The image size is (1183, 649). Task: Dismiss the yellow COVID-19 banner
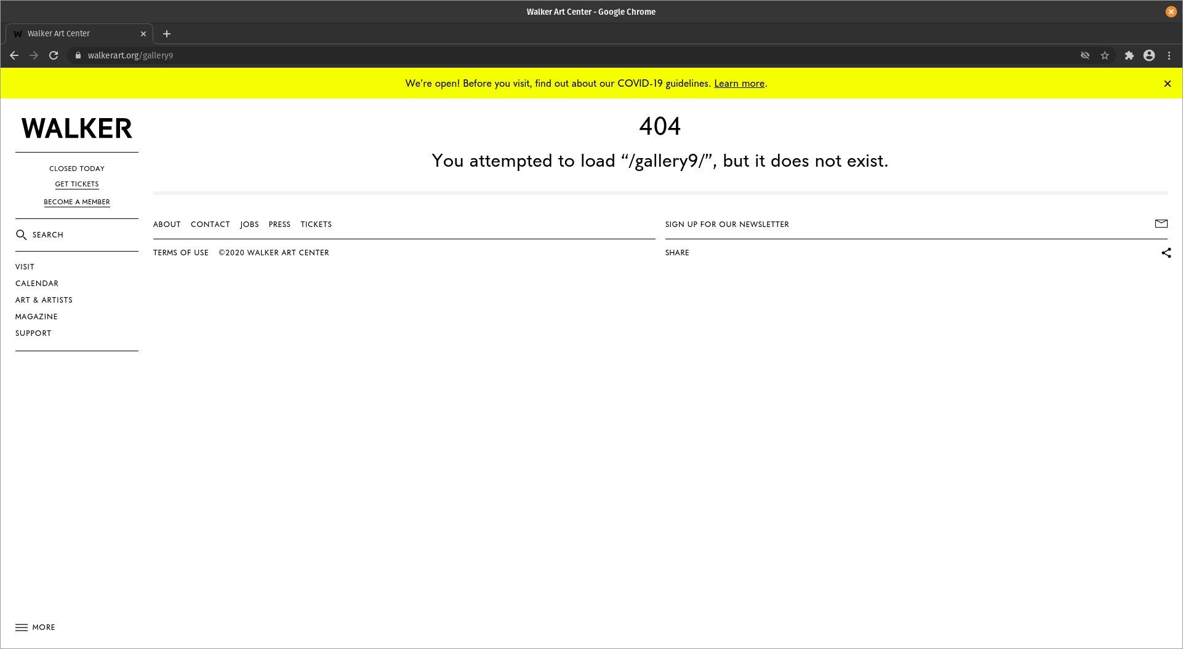[x=1167, y=84]
